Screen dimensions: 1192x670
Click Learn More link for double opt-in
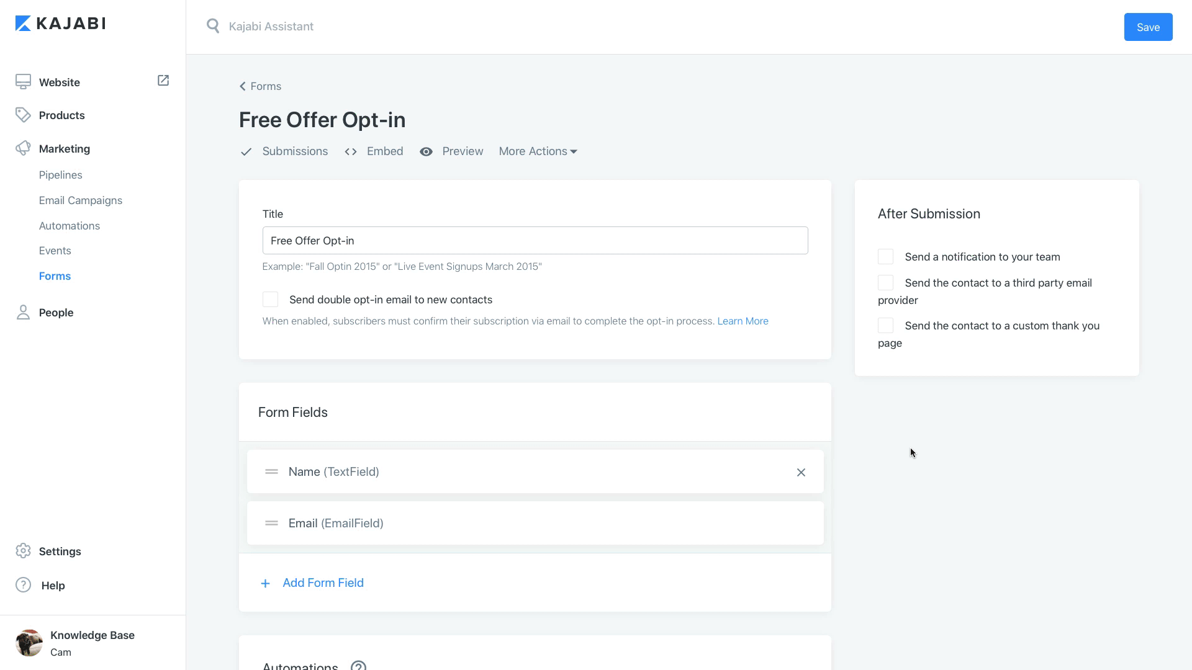click(x=743, y=321)
